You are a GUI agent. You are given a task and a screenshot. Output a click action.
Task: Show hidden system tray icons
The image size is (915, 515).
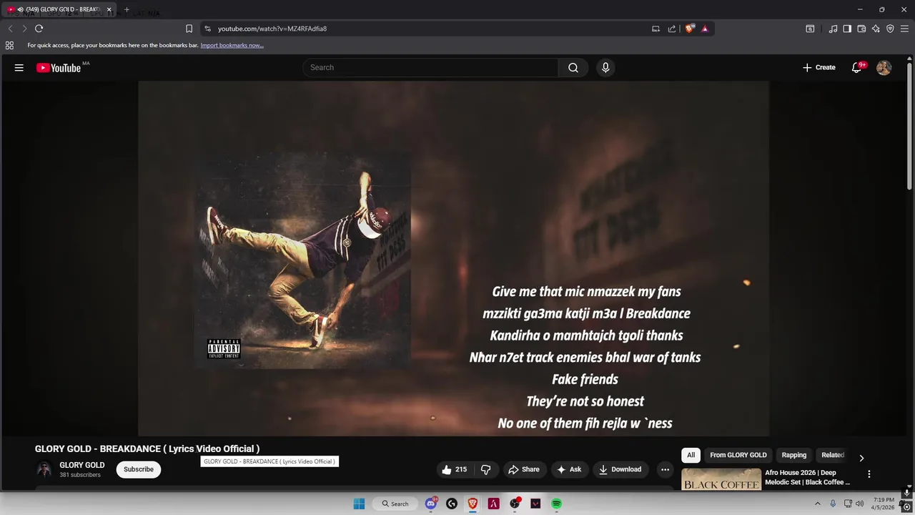pyautogui.click(x=818, y=504)
